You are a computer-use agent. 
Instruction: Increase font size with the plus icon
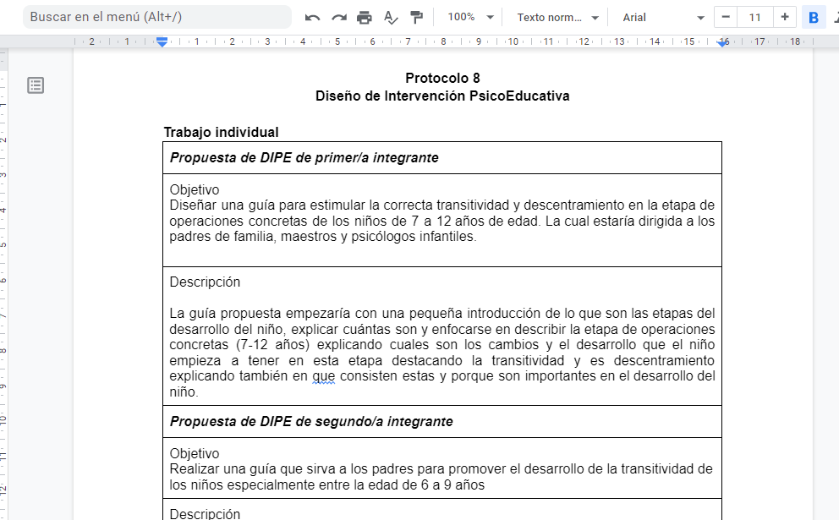pos(782,16)
